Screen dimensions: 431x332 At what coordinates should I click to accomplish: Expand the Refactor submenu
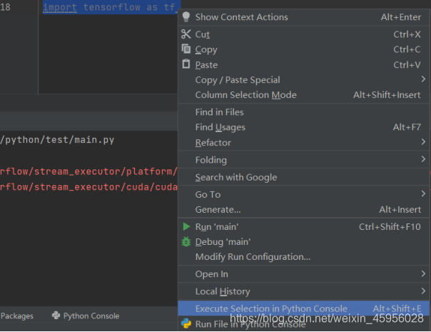click(303, 143)
